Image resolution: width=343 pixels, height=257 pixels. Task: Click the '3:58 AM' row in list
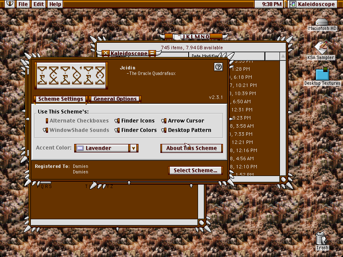242,126
